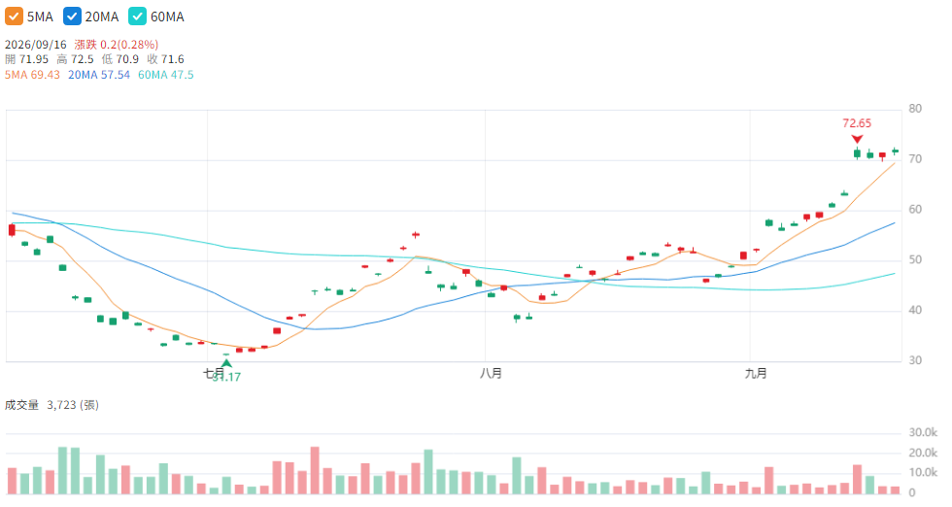Click the 20MA 57.54 value readout
The width and height of the screenshot is (952, 507).
coord(99,75)
